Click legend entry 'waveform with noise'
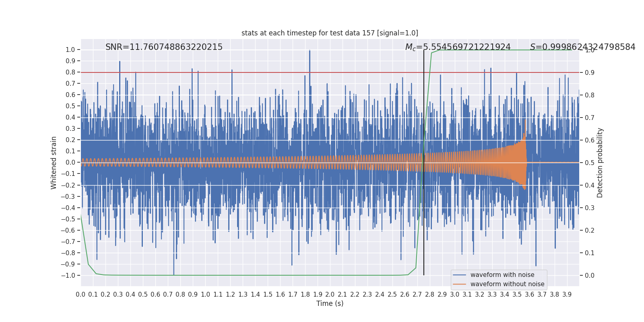The height and width of the screenshot is (322, 644). click(502, 275)
